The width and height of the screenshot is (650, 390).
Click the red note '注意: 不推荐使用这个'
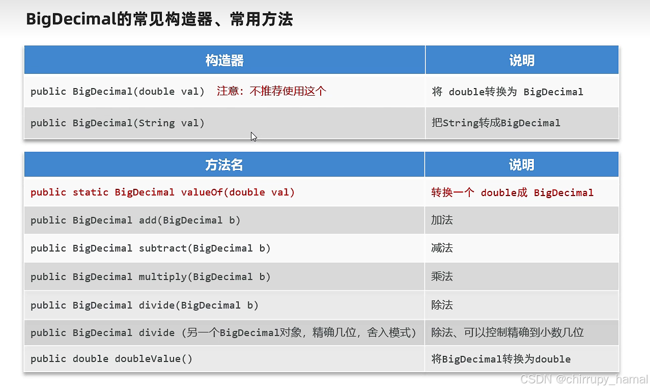tap(271, 92)
